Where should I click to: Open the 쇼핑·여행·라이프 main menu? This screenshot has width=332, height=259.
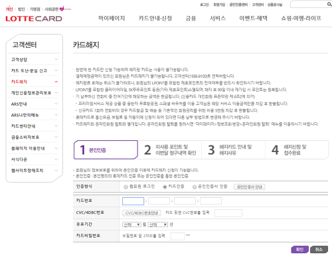coord(301,18)
